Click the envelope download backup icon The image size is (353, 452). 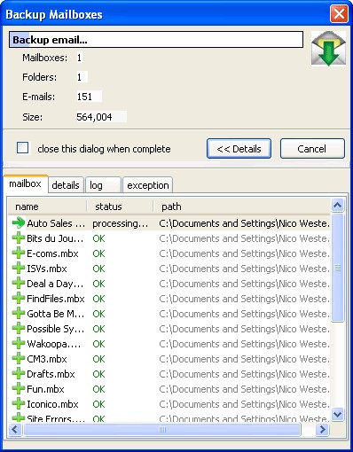[328, 48]
